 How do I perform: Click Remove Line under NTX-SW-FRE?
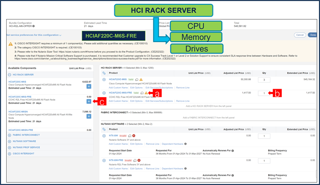point(152,168)
